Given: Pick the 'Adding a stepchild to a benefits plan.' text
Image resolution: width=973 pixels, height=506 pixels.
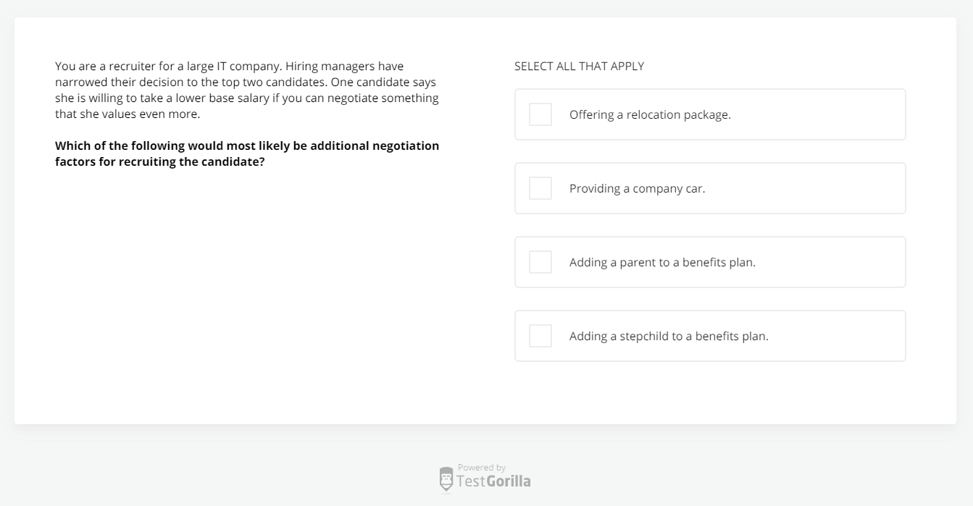Looking at the screenshot, I should point(669,336).
